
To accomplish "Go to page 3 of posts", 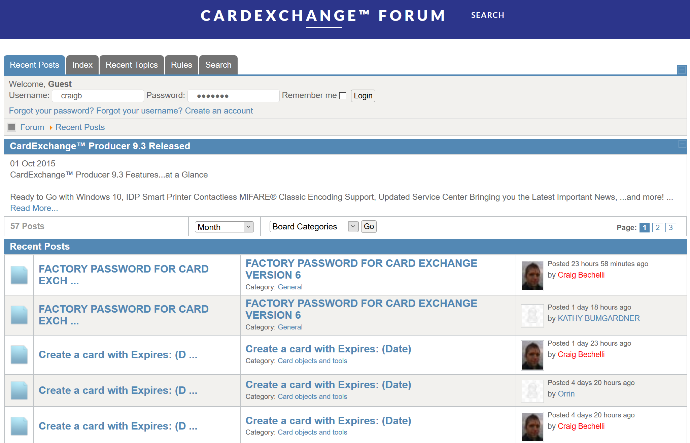I will [x=670, y=227].
